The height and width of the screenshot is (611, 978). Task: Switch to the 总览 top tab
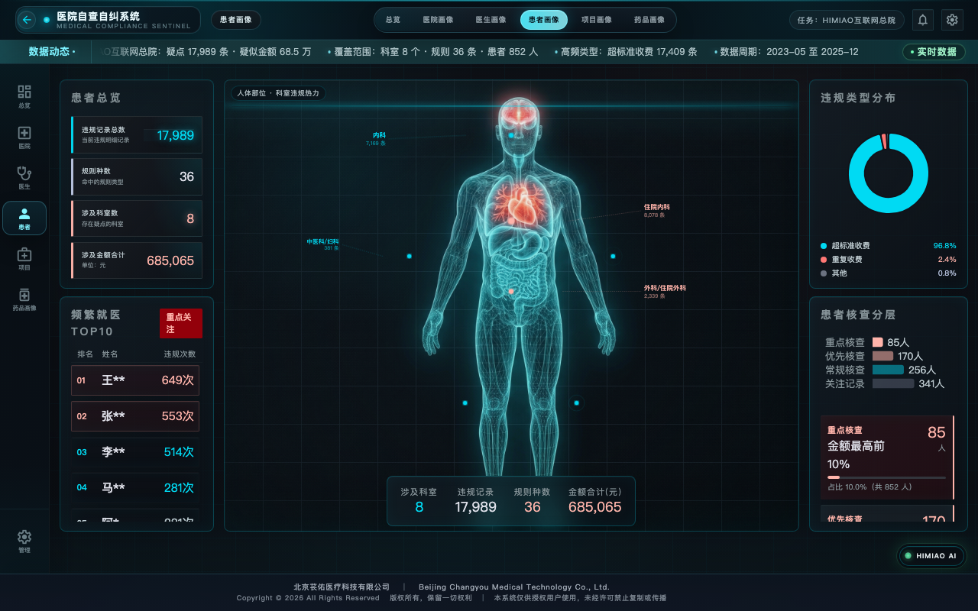tap(393, 20)
